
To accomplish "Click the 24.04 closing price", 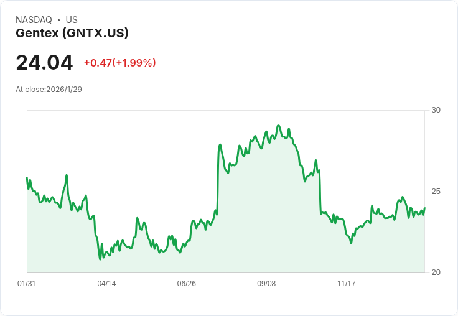I will point(44,63).
